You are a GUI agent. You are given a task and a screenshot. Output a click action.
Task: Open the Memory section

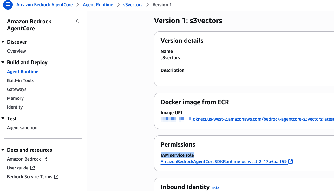pyautogui.click(x=15, y=98)
